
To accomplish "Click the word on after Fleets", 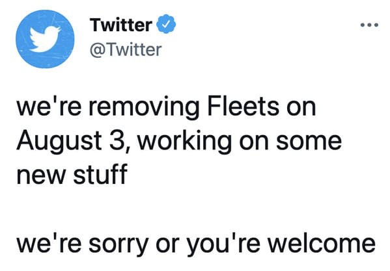I will click(301, 109).
